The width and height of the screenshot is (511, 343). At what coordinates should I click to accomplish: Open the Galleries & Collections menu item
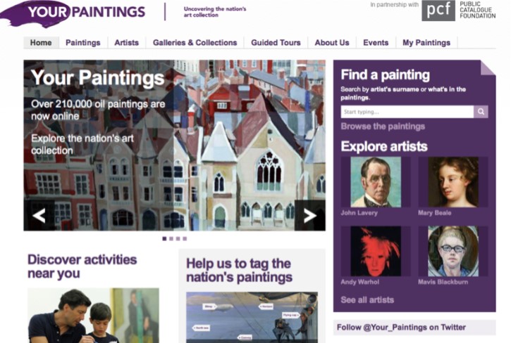195,43
